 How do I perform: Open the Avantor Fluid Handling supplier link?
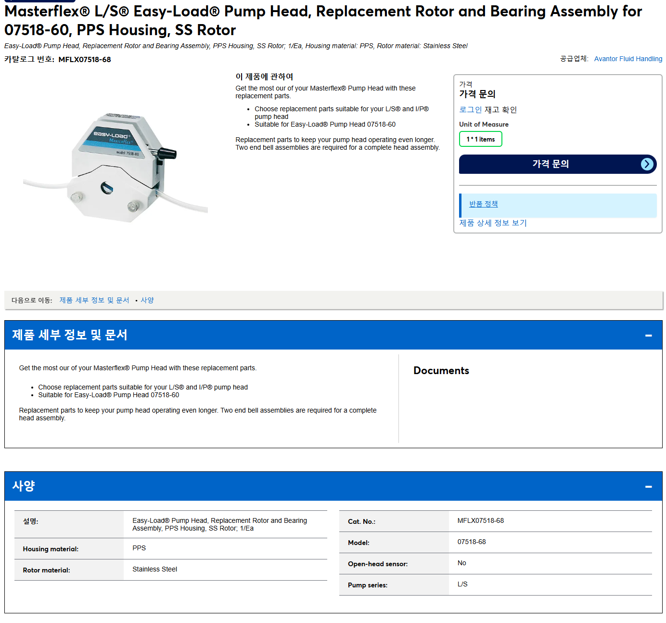coord(628,59)
